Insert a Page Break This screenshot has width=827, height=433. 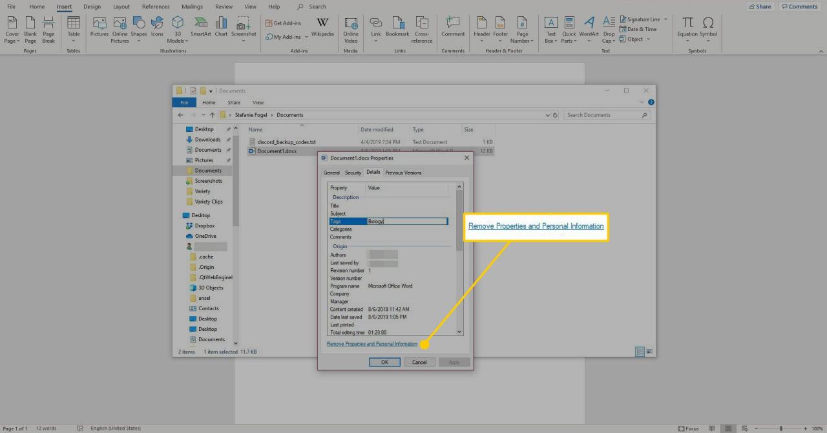point(48,30)
